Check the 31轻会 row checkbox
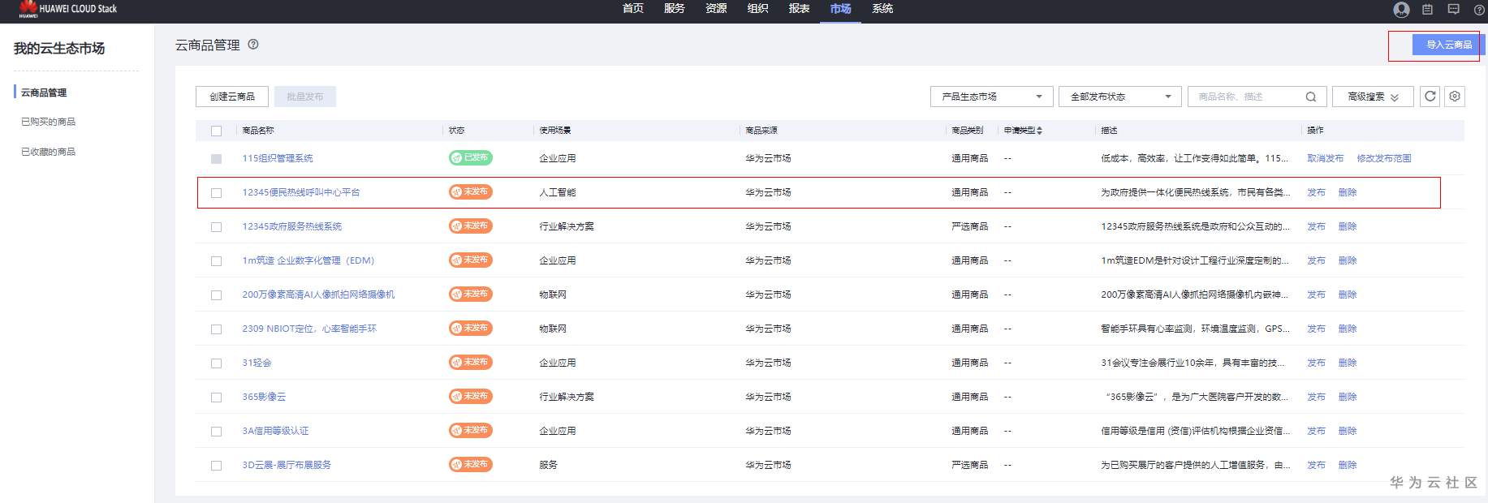1488x503 pixels. pos(216,363)
